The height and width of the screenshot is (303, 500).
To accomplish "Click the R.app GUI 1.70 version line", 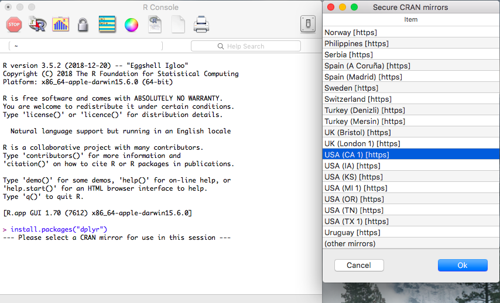I will tap(98, 213).
